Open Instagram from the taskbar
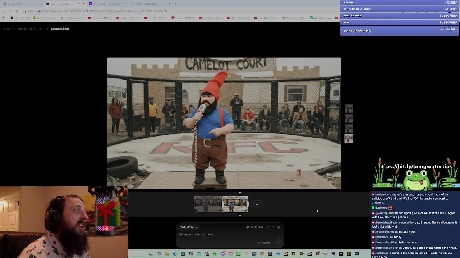Viewport: 460px width, 258px height. (230, 254)
